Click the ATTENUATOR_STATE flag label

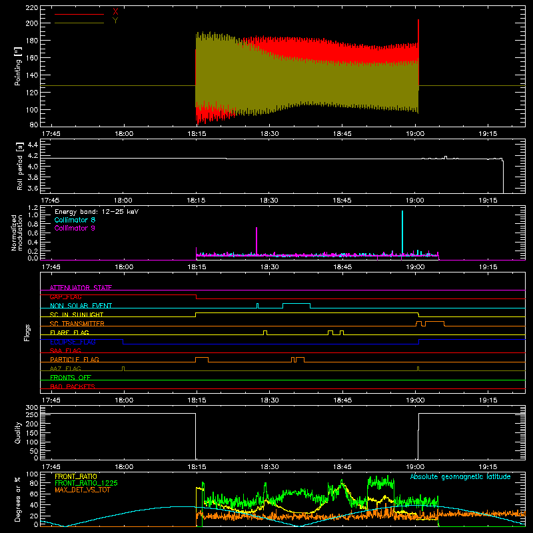point(81,288)
